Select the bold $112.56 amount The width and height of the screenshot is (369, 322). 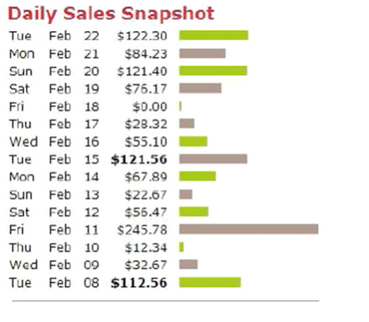coord(139,283)
